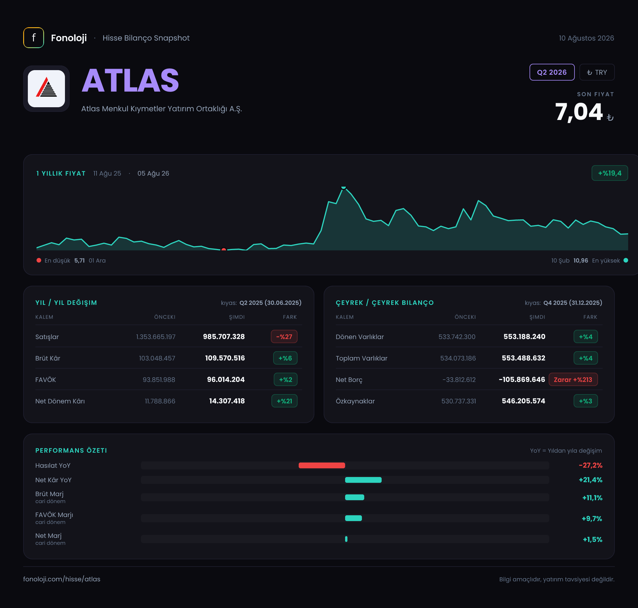Open the fonoloji.com/hisse/atlas link
The image size is (638, 608).
click(x=62, y=579)
